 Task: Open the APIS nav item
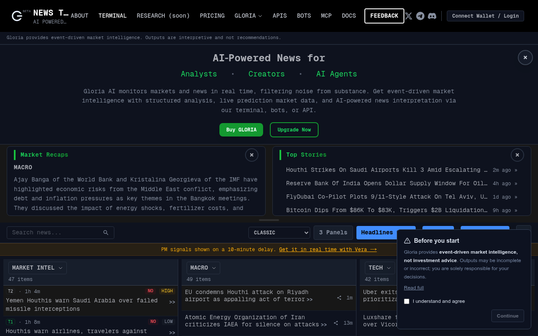click(x=280, y=16)
